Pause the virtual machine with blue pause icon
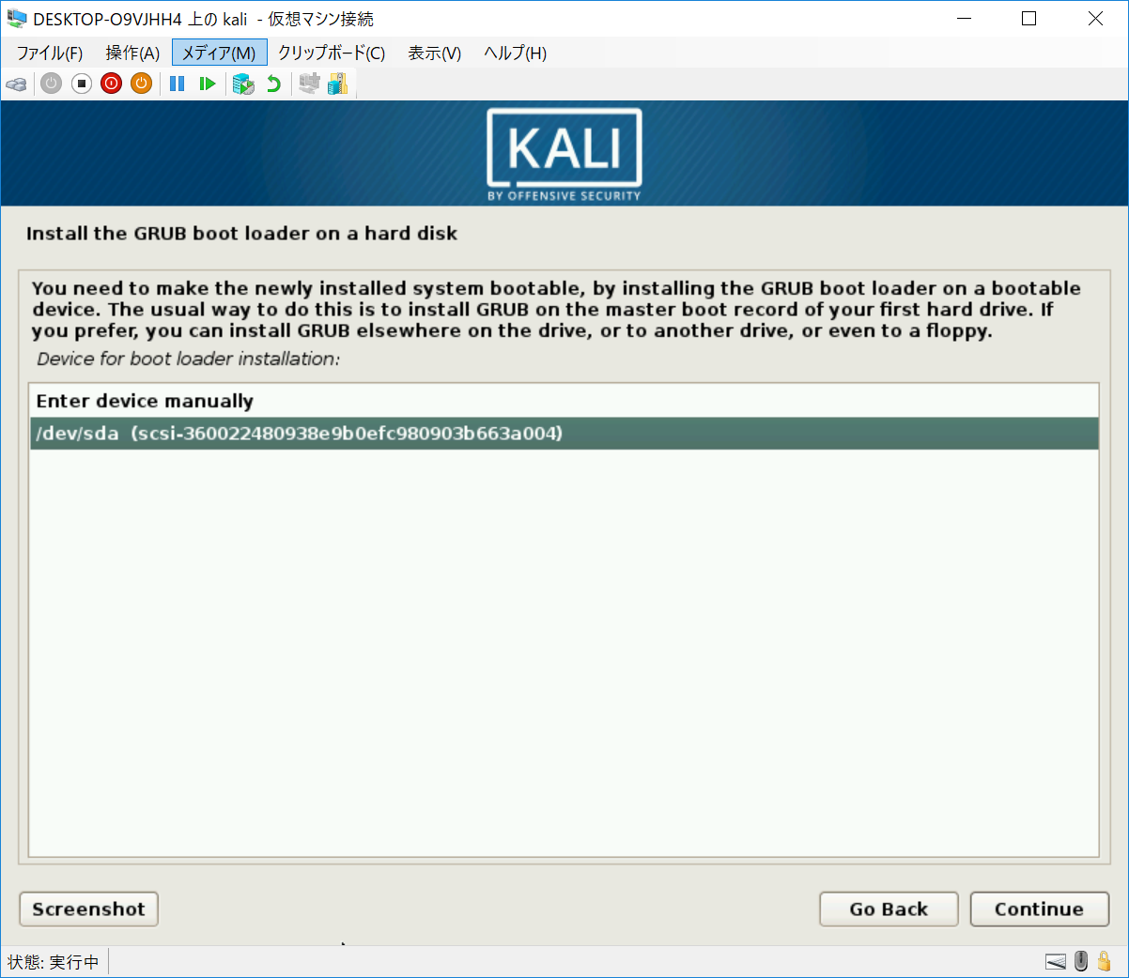 pos(177,84)
